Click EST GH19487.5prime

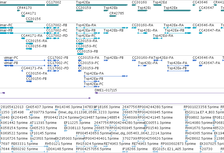[93, 118]
